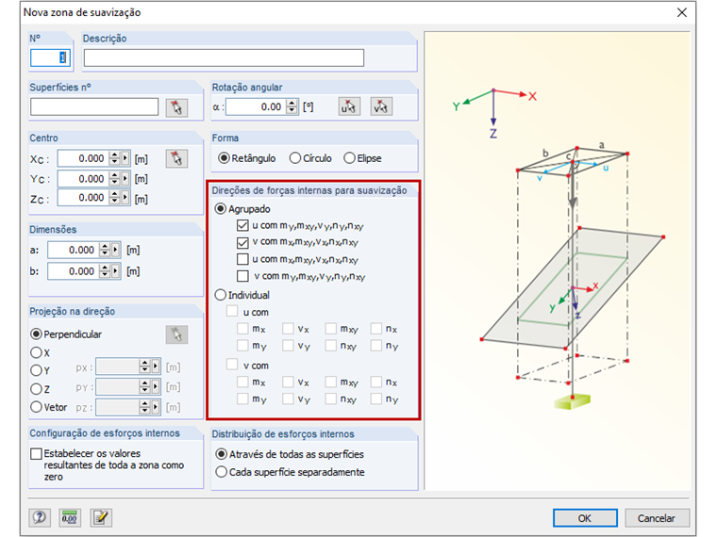The image size is (717, 537).
Task: Select Z projection direction radio
Action: [x=36, y=389]
